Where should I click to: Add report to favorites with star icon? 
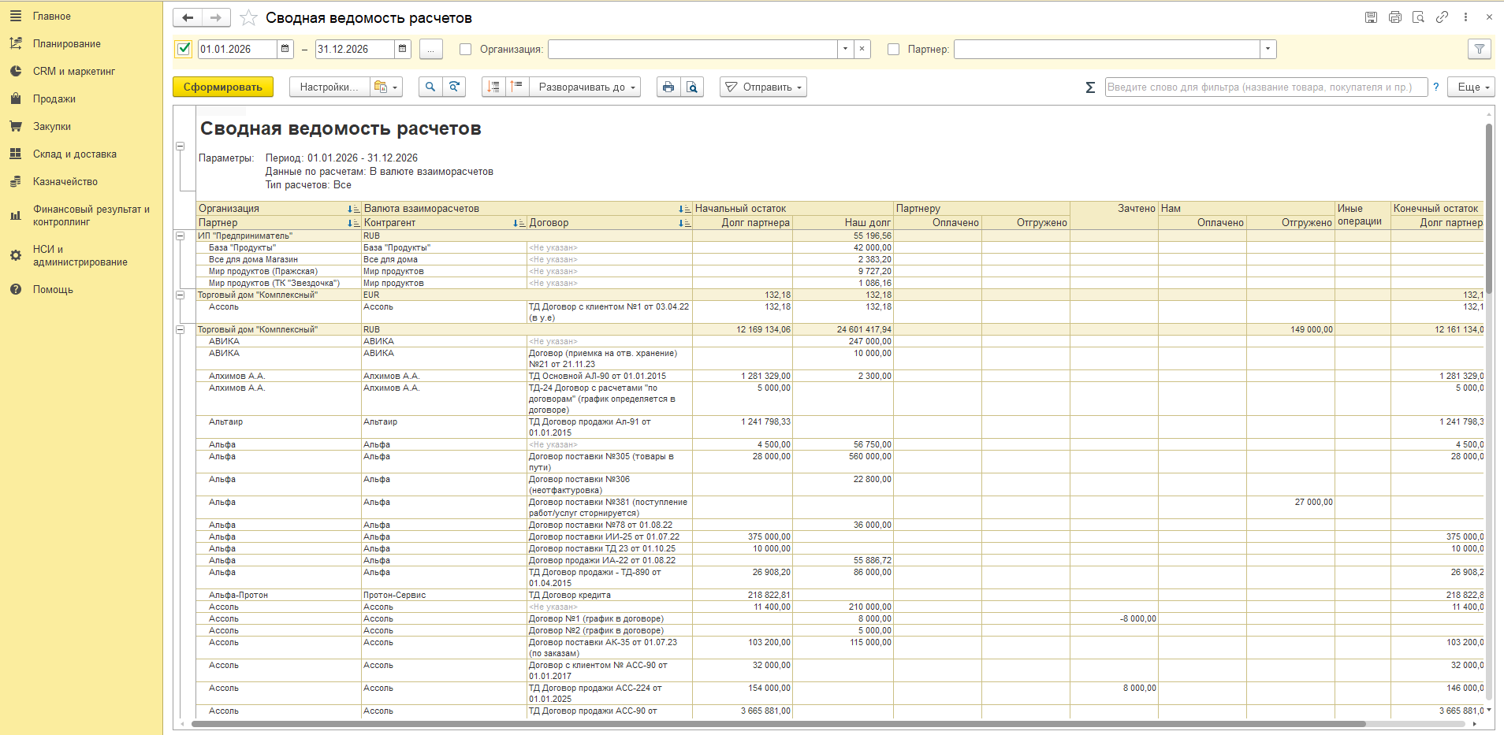coord(248,17)
